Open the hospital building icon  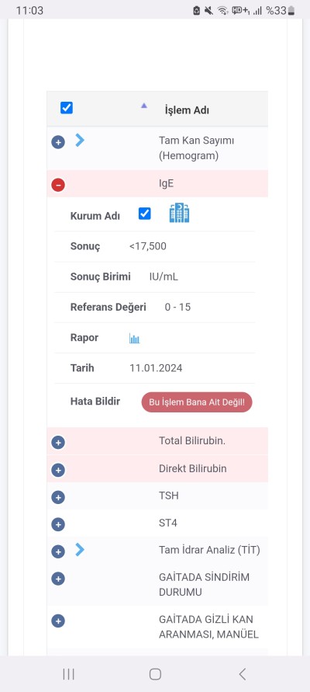tap(179, 214)
